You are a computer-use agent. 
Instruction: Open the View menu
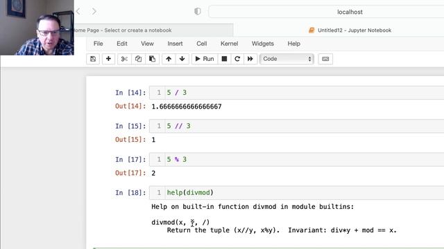point(147,44)
